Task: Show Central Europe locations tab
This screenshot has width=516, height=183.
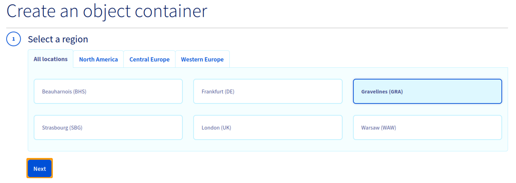Action: click(x=149, y=59)
